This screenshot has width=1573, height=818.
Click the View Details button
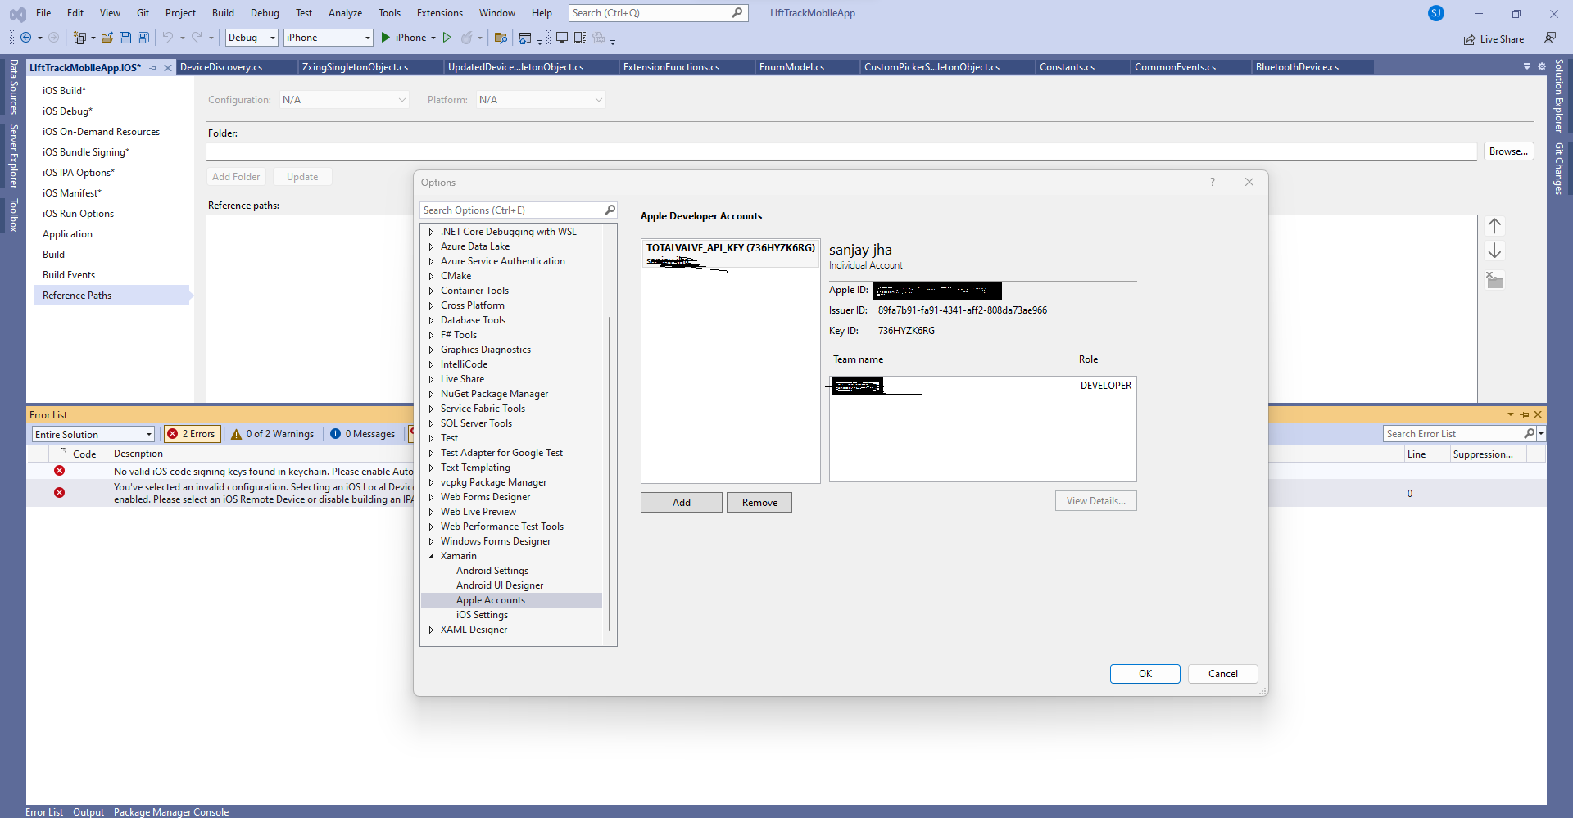click(x=1095, y=500)
